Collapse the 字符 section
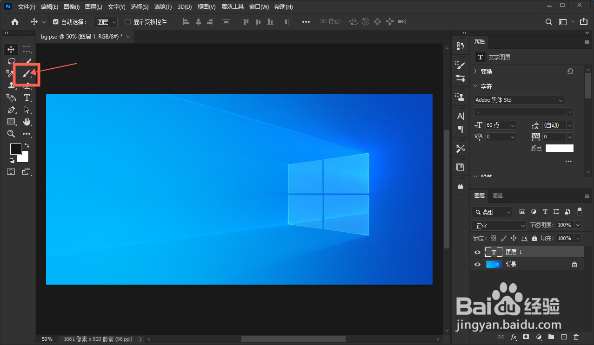Viewport: 594px width, 345px height. pyautogui.click(x=475, y=86)
